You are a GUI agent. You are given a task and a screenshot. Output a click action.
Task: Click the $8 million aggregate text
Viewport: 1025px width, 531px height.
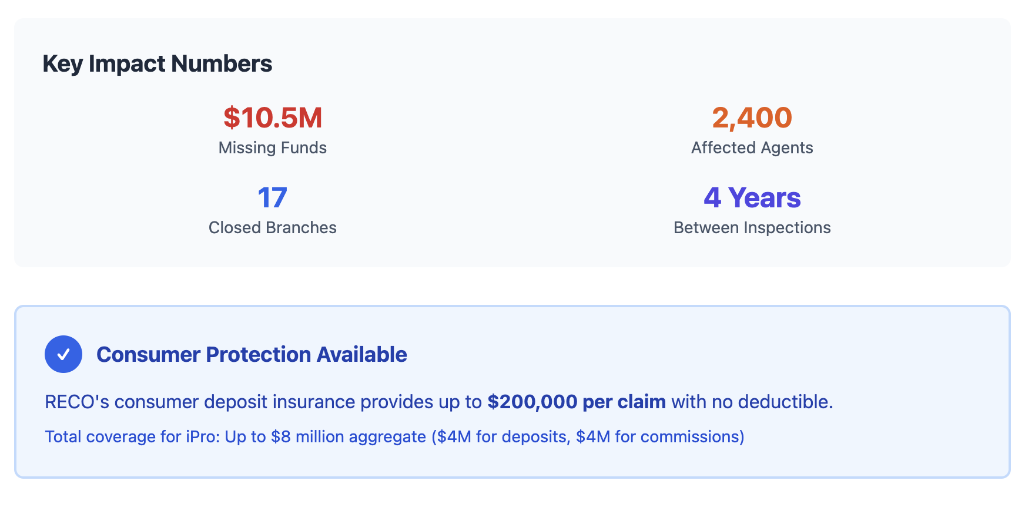coord(348,437)
